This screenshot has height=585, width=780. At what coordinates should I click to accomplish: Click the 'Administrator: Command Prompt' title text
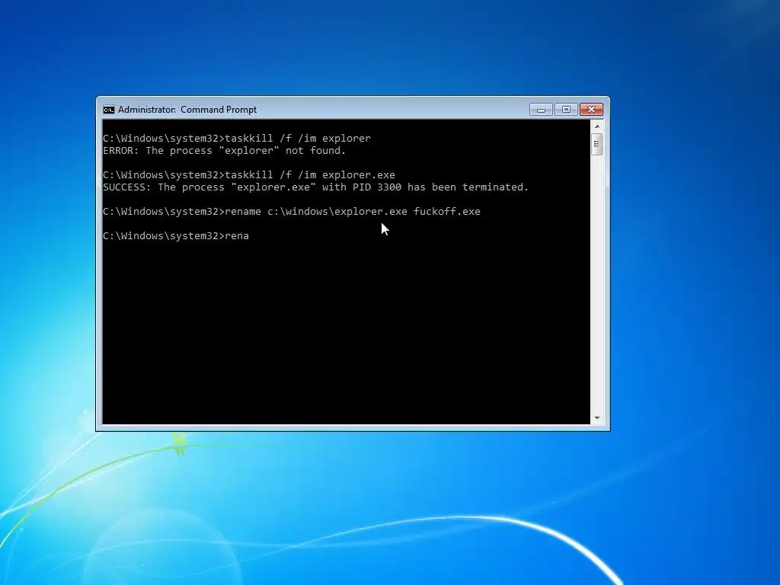[x=187, y=110]
